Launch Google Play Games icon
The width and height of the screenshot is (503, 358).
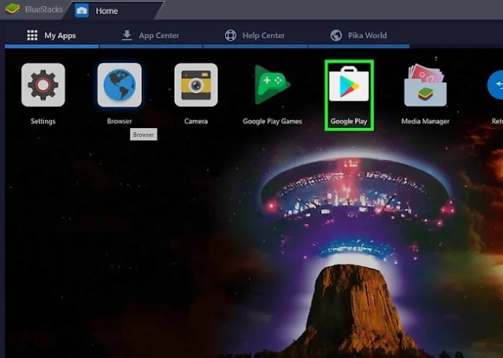click(x=272, y=85)
